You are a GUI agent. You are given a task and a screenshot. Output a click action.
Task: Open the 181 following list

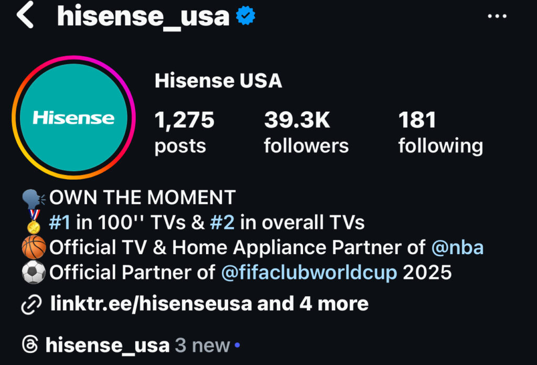[441, 132]
